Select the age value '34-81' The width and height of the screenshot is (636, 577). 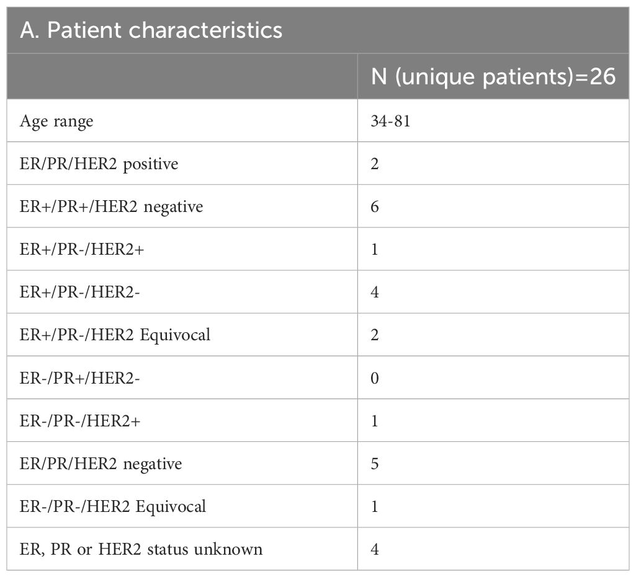point(390,121)
